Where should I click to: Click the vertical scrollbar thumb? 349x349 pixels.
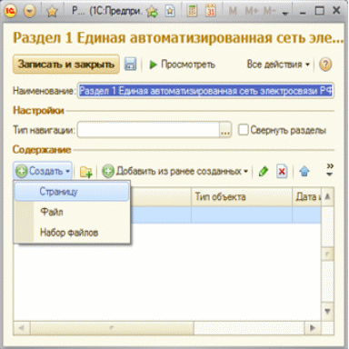(x=327, y=254)
